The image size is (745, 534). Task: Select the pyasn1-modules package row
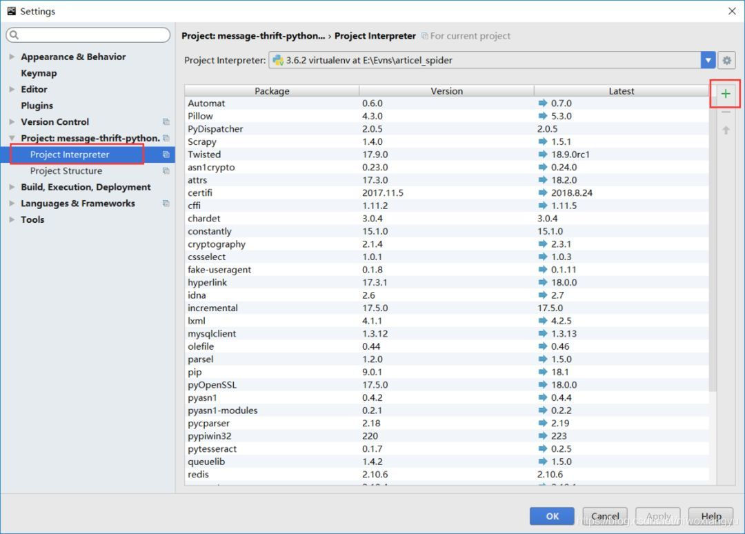pos(446,411)
